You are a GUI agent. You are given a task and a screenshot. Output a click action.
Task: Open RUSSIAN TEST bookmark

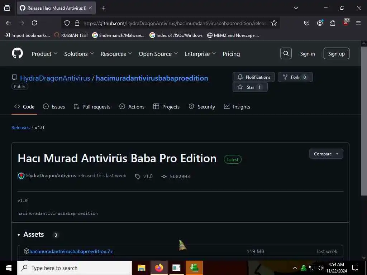coord(71,35)
